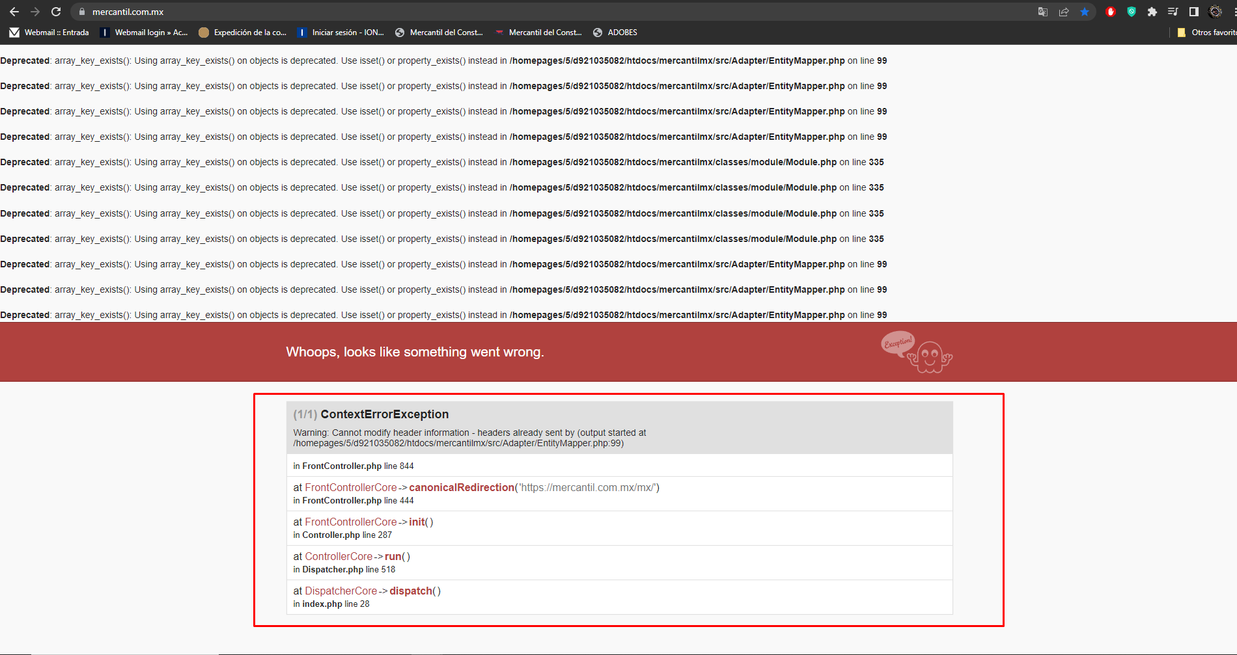Click the ControllerCore class name
Screen dimensions: 1237x655
click(x=339, y=556)
